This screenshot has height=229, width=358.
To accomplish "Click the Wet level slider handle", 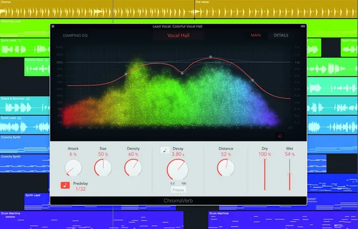I will 289,173.
